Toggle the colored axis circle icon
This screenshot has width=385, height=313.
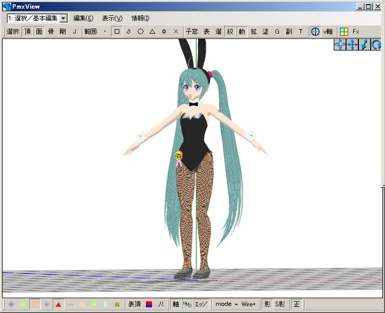tap(315, 32)
